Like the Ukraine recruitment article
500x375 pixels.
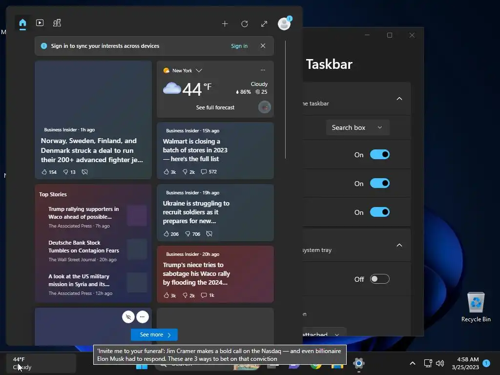coord(171,234)
